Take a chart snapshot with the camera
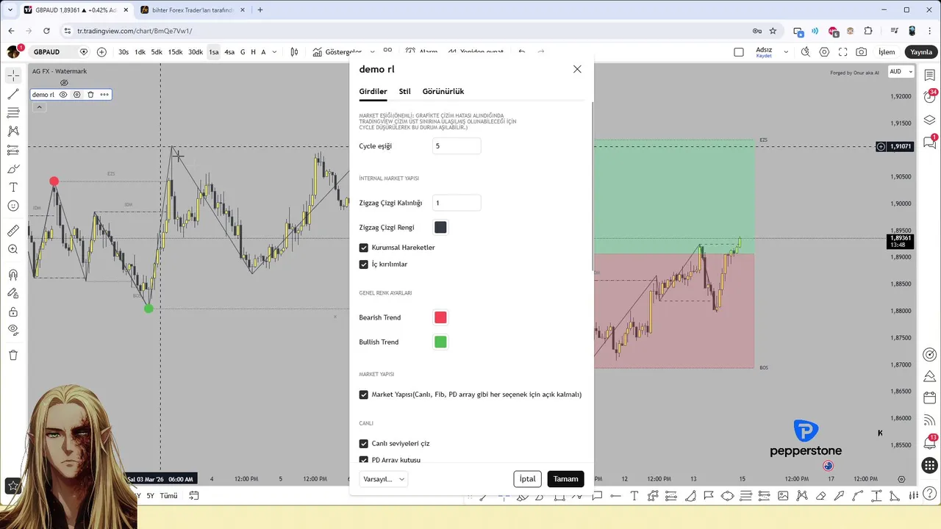The width and height of the screenshot is (941, 529). point(862,52)
